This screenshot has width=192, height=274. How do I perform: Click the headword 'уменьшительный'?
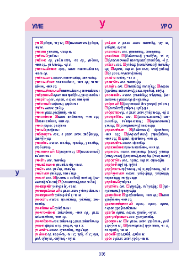point(48,90)
